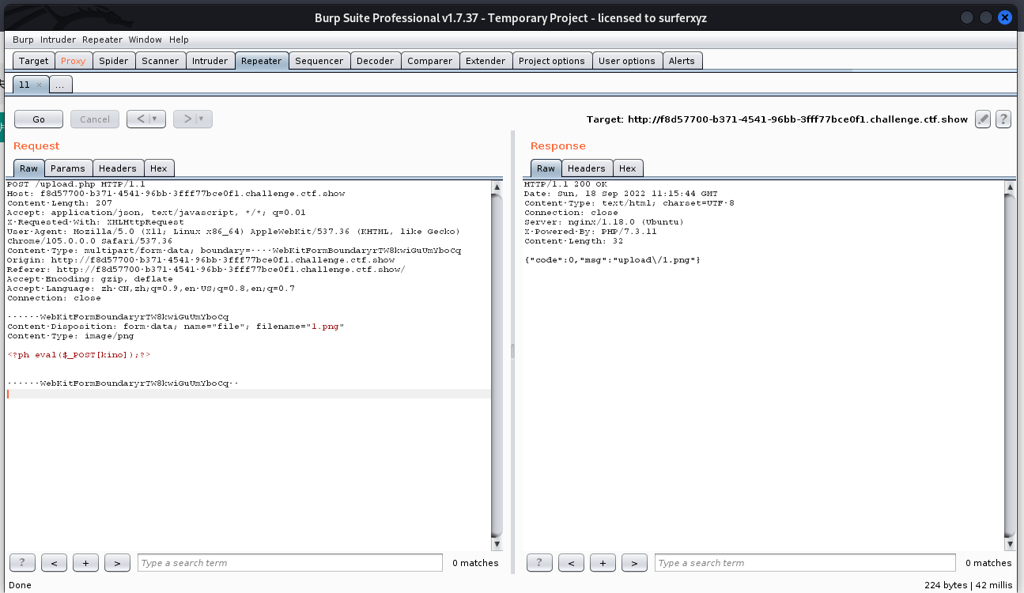Open the Alerts tab
This screenshot has height=593, width=1024.
pyautogui.click(x=682, y=61)
